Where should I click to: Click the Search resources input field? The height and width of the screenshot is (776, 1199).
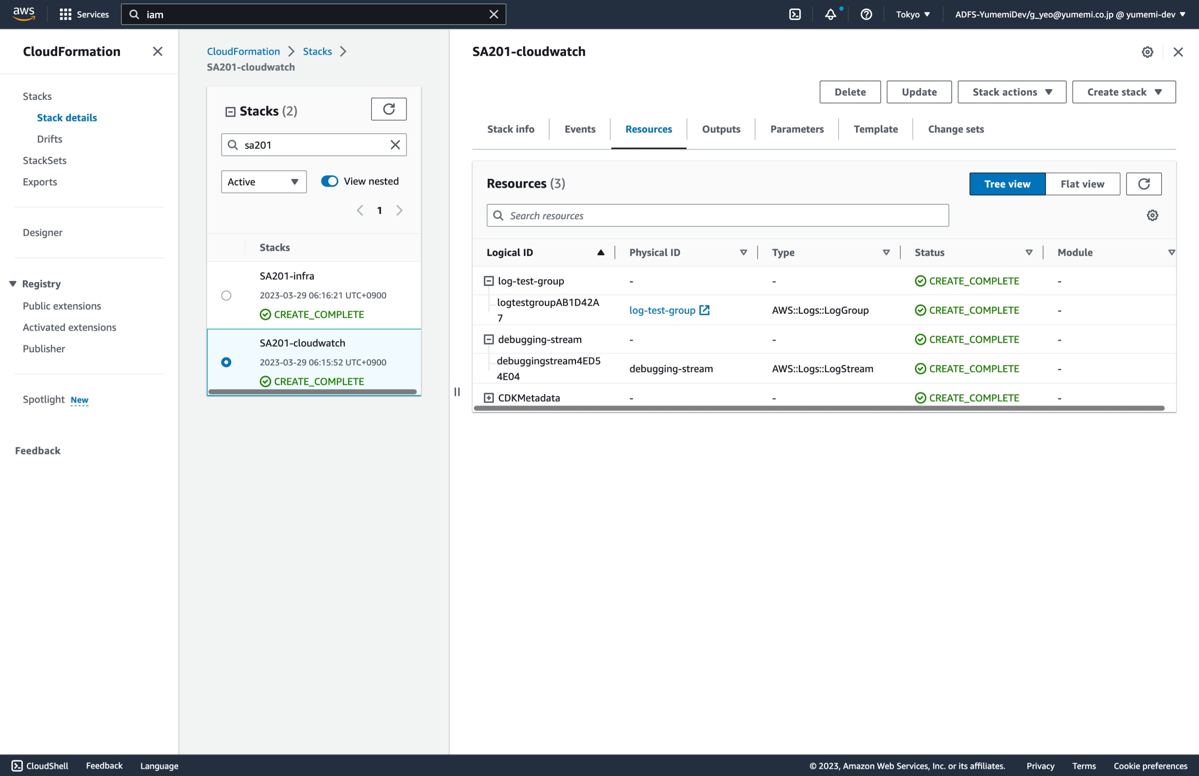tap(718, 215)
